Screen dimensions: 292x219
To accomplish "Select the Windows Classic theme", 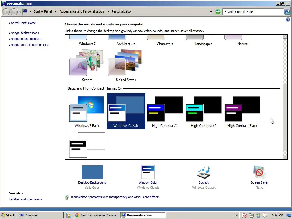I will coord(126,111).
